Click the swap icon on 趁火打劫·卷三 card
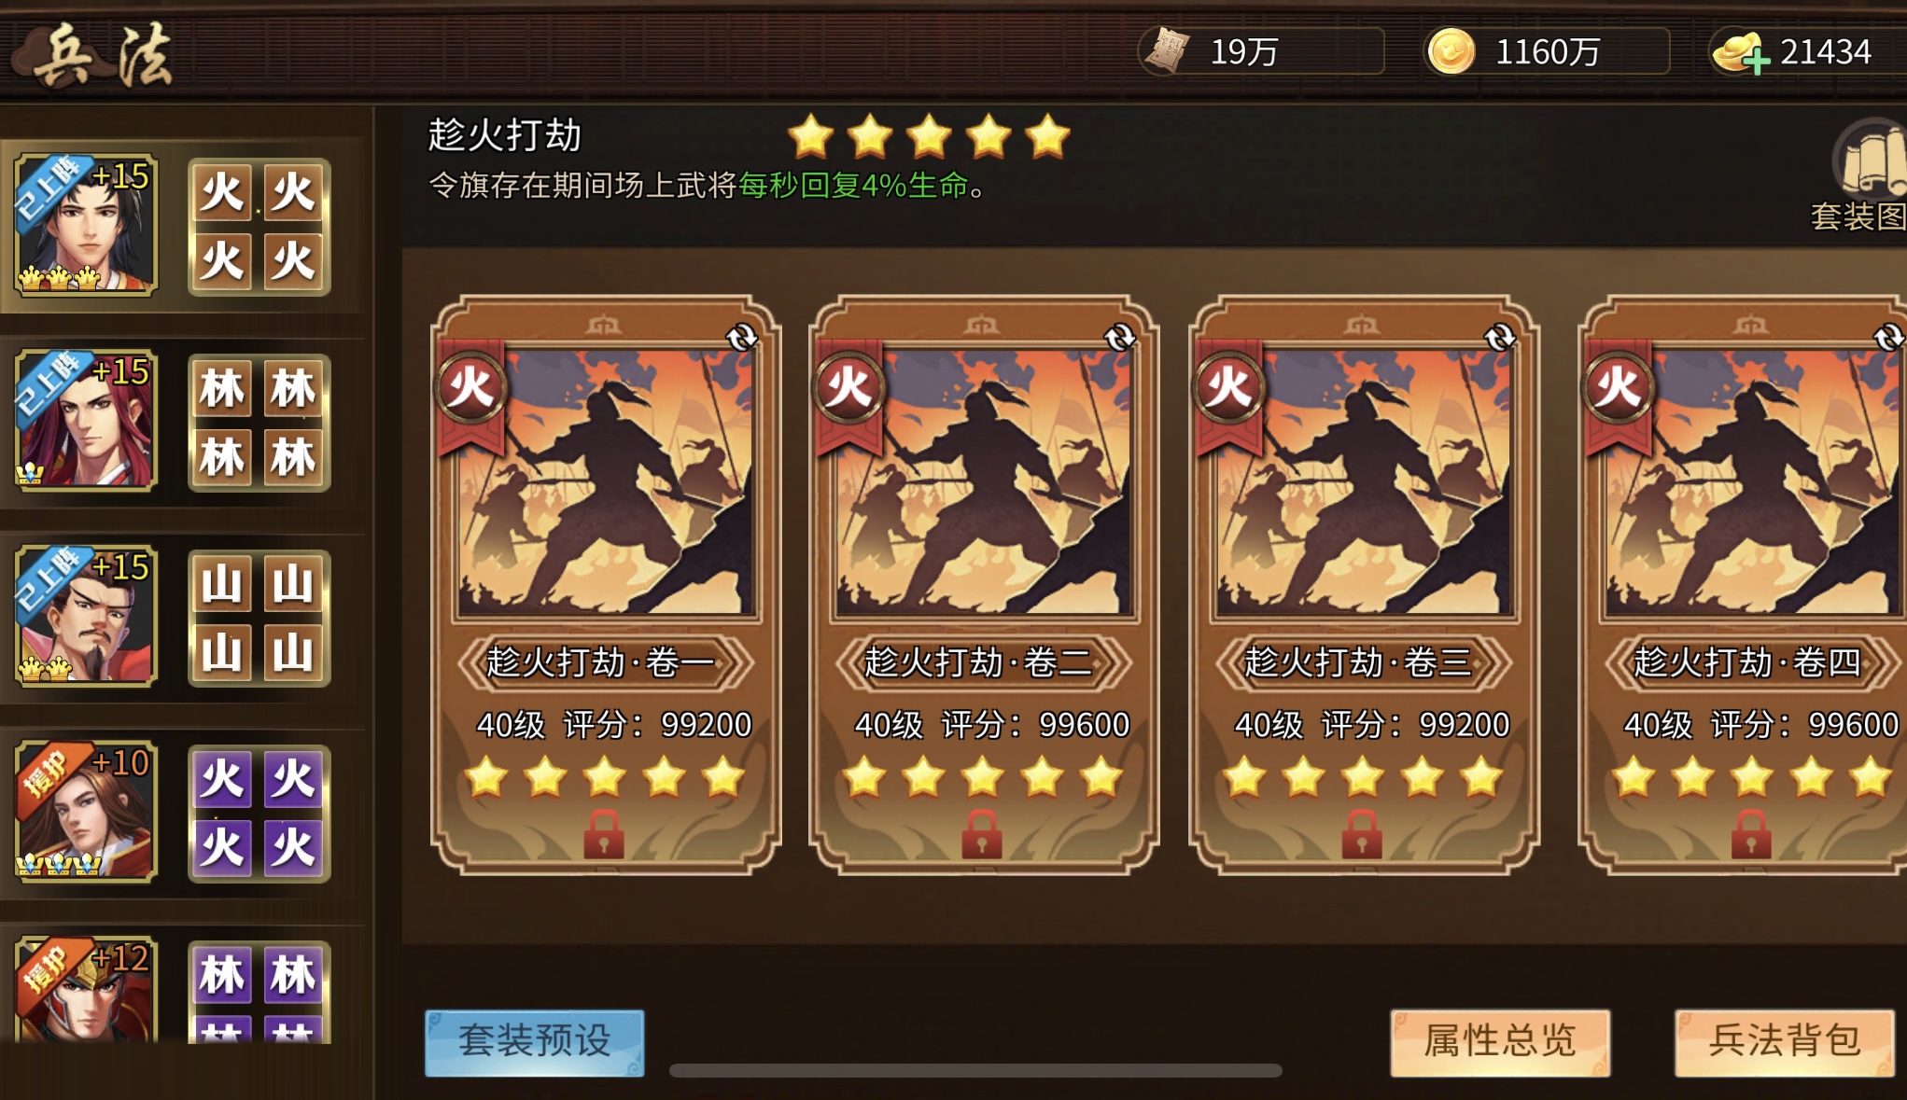 coord(1500,337)
